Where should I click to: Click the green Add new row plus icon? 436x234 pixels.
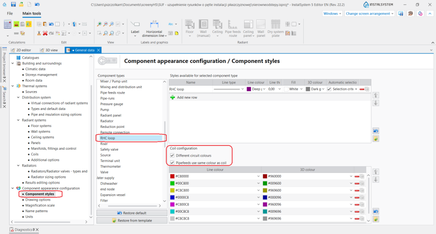(x=172, y=97)
